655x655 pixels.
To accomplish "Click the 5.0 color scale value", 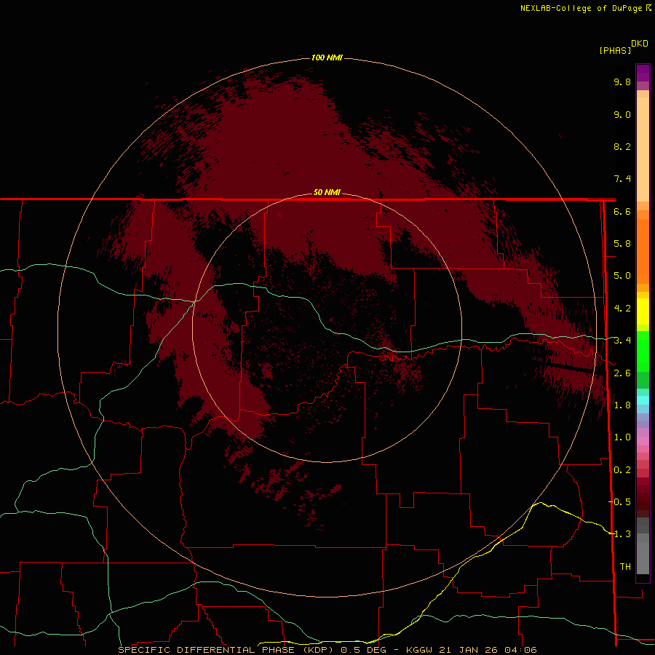I will coord(622,276).
